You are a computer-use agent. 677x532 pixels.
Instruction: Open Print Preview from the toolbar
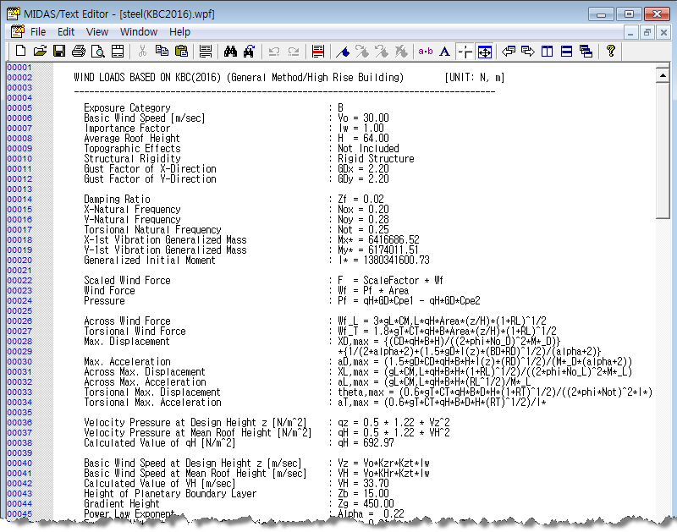(98, 52)
